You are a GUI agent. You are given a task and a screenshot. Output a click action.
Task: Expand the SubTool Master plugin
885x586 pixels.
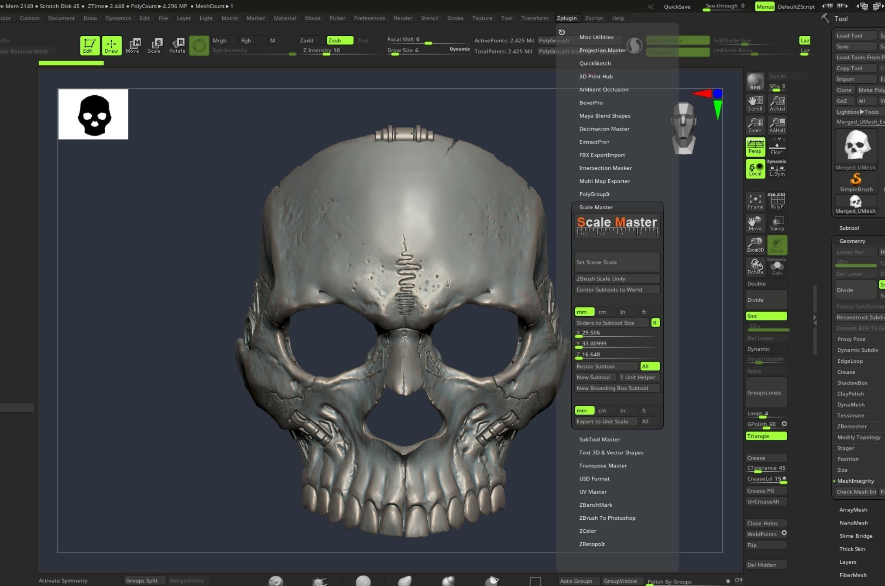[600, 439]
